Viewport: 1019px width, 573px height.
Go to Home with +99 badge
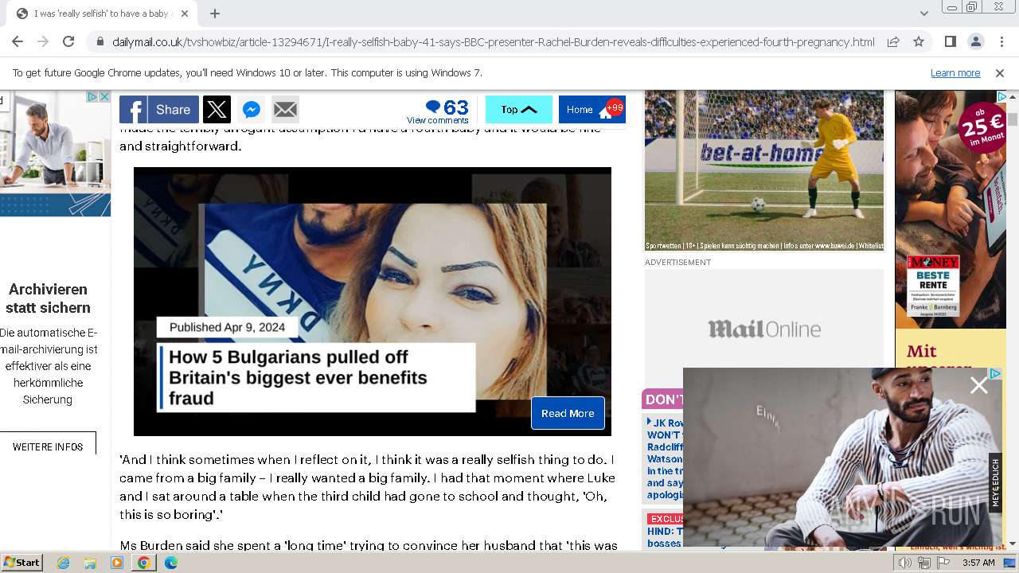pos(591,110)
